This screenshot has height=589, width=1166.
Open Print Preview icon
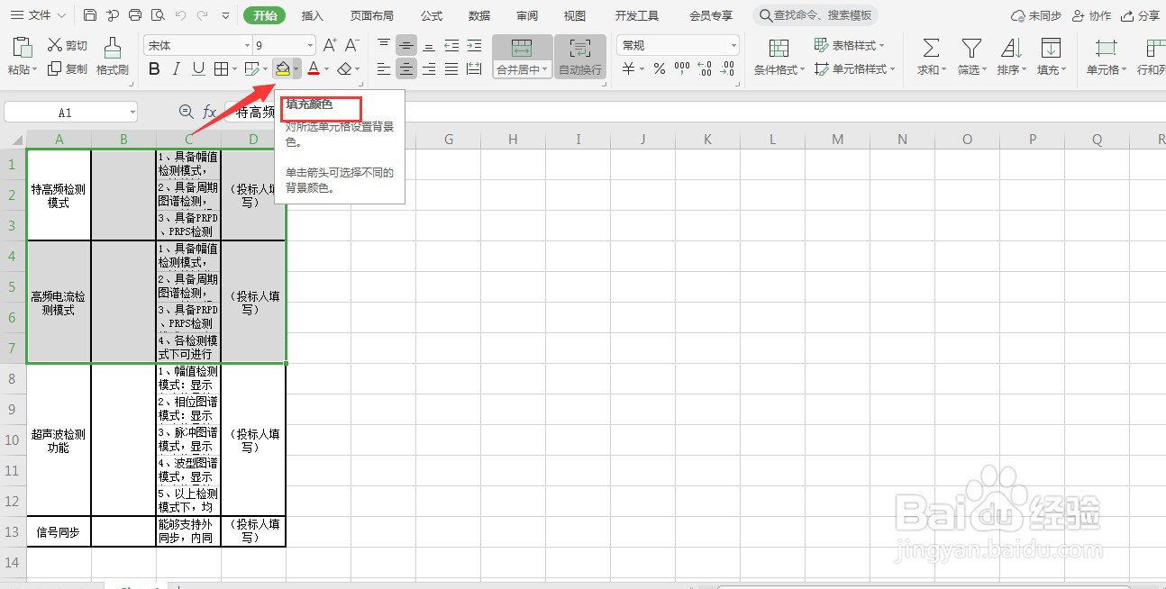click(158, 15)
